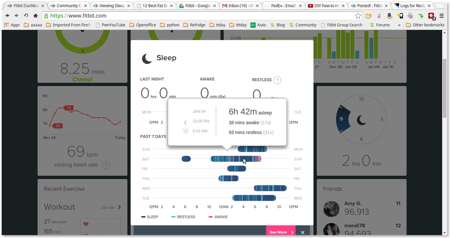450x238 pixels.
Task: Open the Openoffice bookmarks folder
Action: click(143, 25)
